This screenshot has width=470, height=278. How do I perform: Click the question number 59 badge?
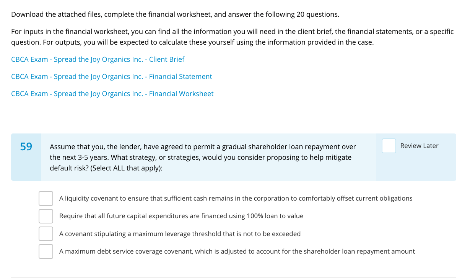pyautogui.click(x=26, y=147)
